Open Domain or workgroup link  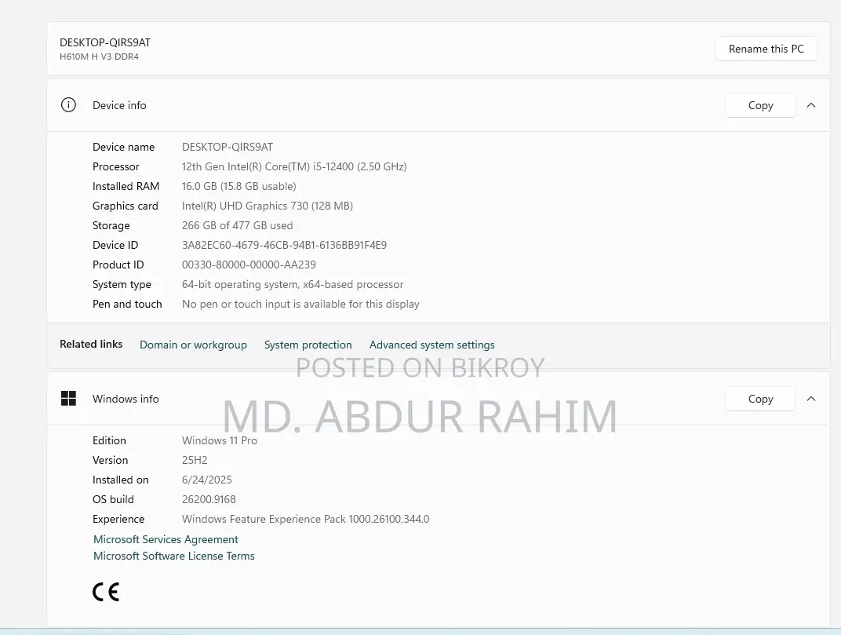coord(193,345)
